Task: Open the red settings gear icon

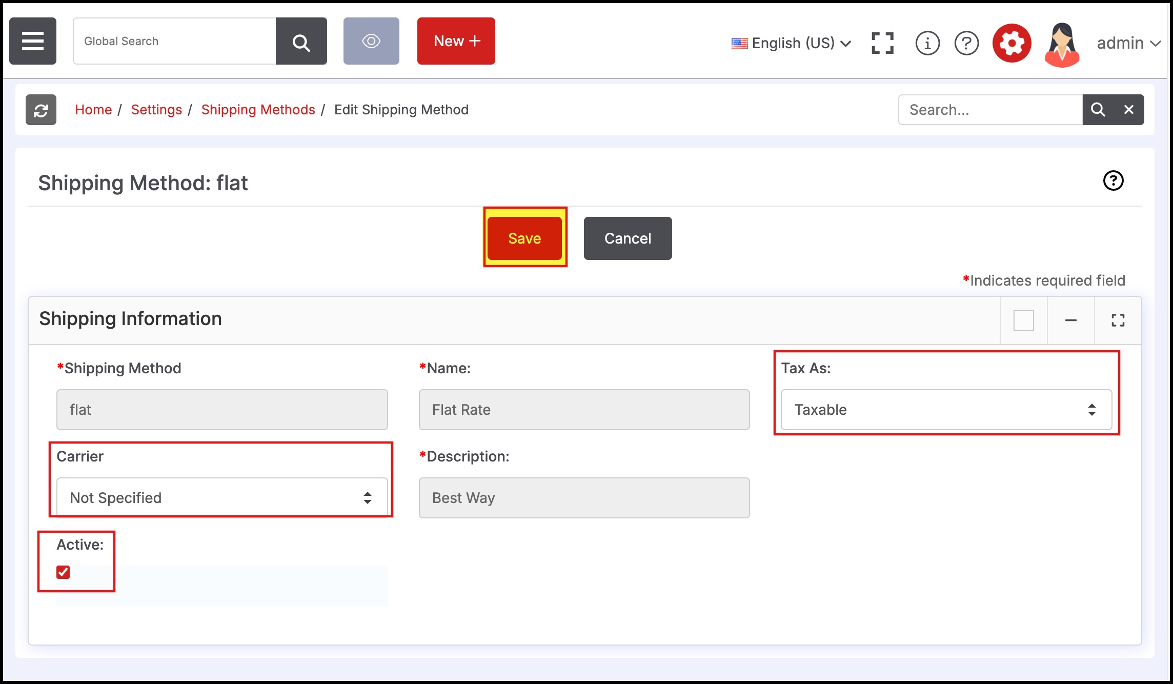Action: tap(1012, 43)
